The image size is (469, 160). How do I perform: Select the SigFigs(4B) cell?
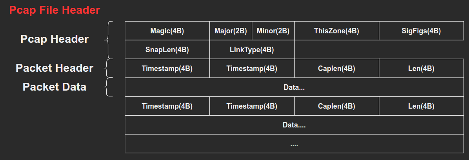coord(422,31)
